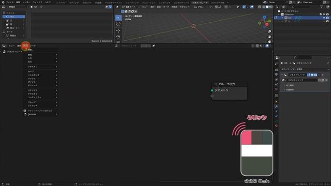Open the Render properties tab icon
331x186 pixels.
coord(276,70)
